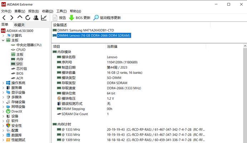
Task: Switch to the 收藏夹 tab
Action: click(x=19, y=25)
